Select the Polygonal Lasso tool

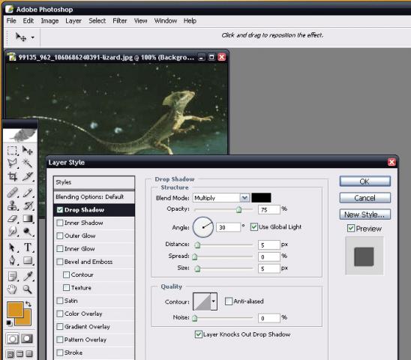[12, 163]
